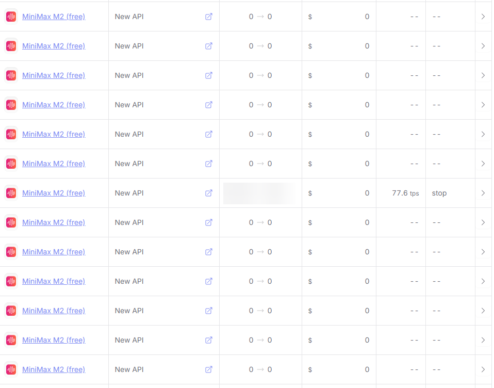
Task: Click MiniMax logo in row just below stop row
Action: [x=11, y=222]
